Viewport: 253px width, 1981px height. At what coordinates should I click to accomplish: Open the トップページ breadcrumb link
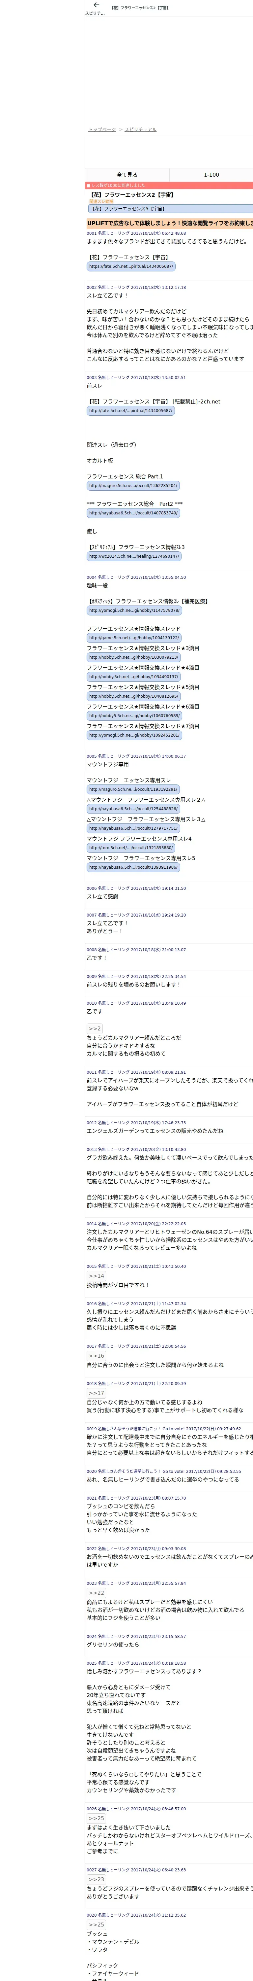coord(102,129)
